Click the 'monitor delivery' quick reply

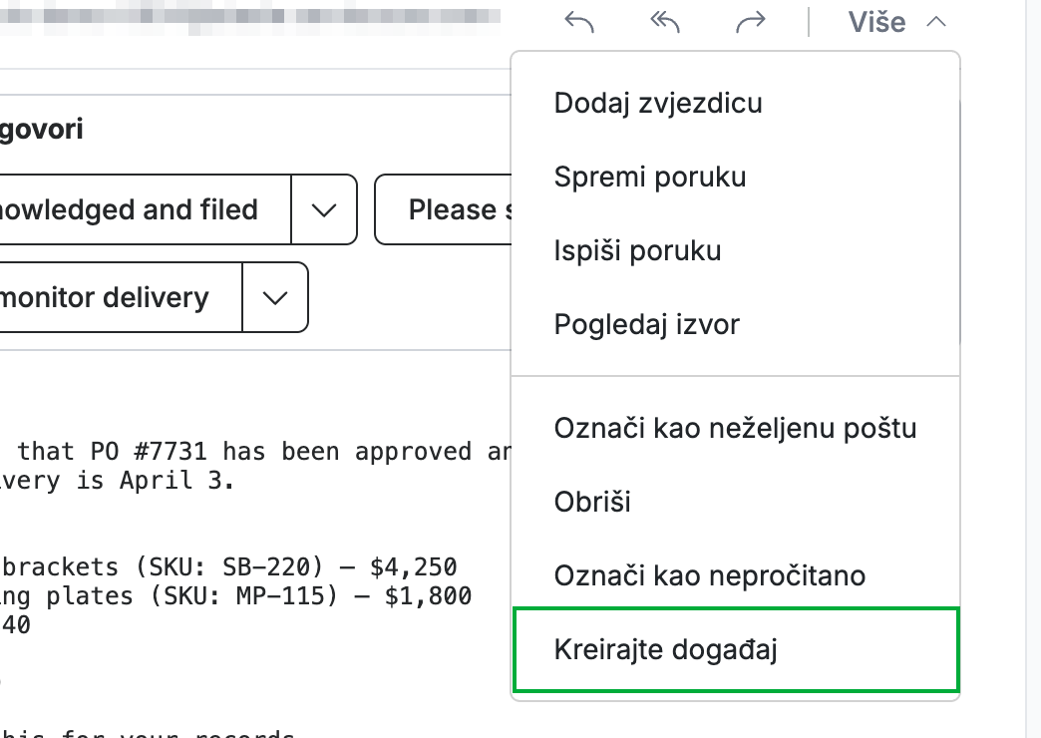point(120,297)
